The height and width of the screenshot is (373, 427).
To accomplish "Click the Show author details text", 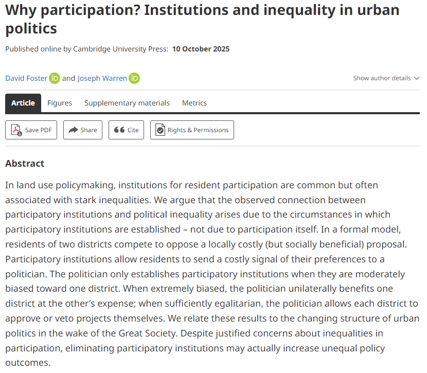I will pos(382,78).
